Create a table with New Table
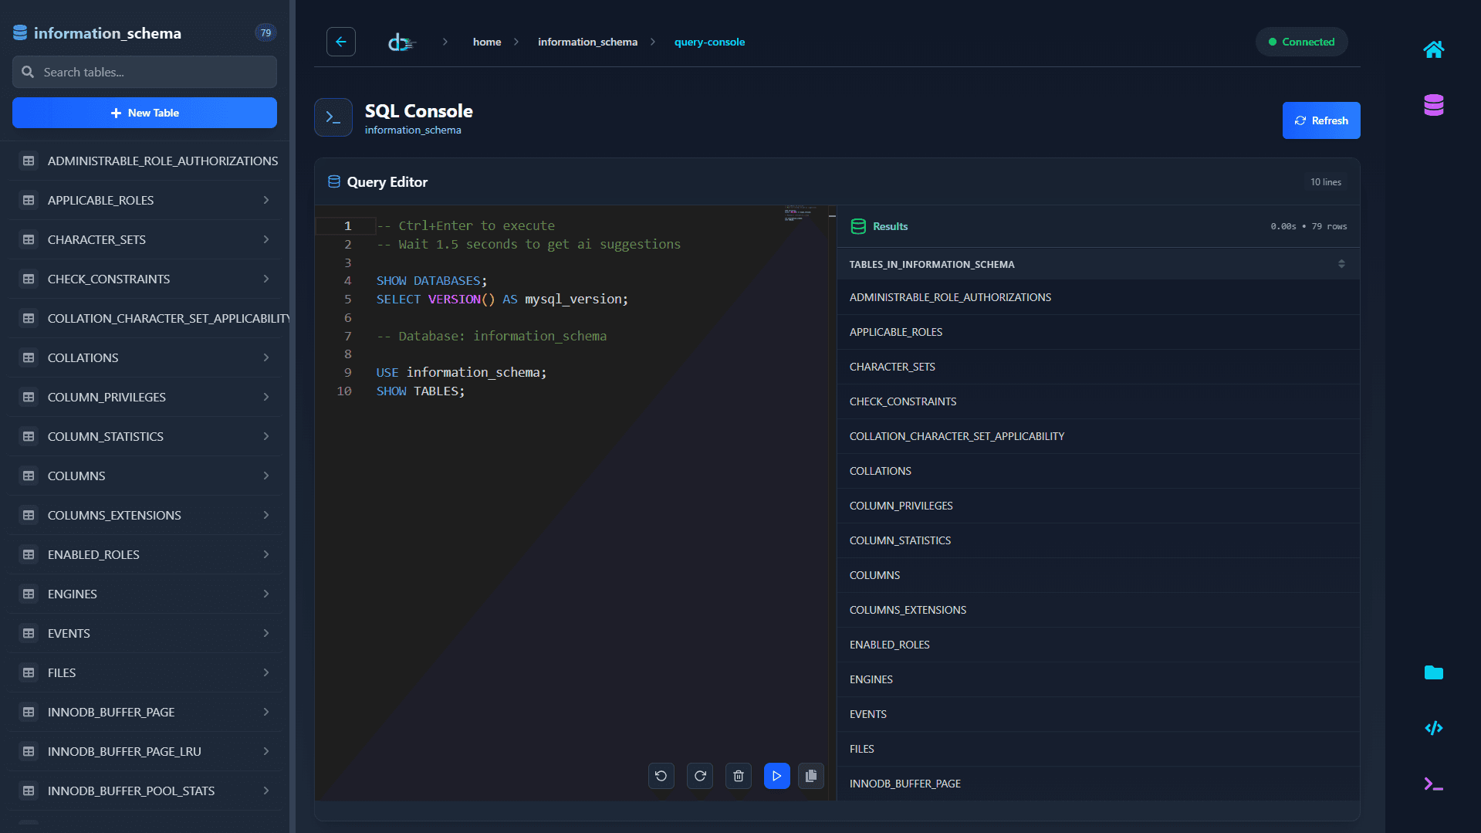Viewport: 1481px width, 833px height. (144, 113)
